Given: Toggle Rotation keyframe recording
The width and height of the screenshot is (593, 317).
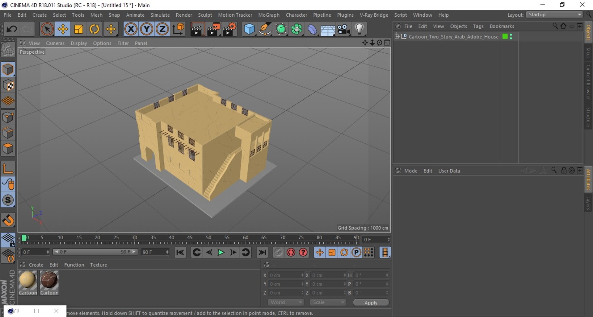Looking at the screenshot, I should coord(344,253).
